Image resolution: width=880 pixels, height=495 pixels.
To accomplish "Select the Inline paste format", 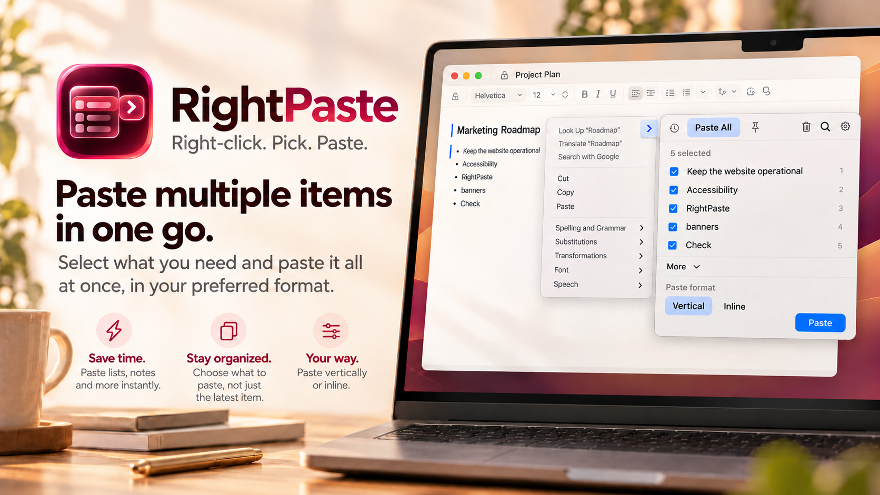I will point(734,307).
